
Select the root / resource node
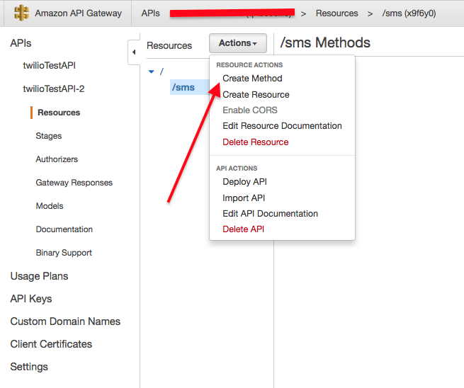(162, 72)
